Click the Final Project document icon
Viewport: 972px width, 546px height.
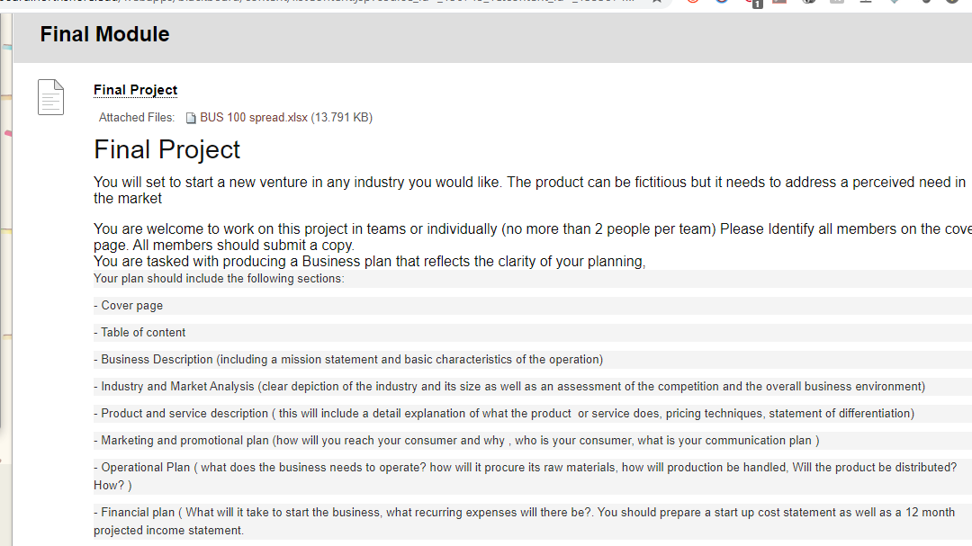coord(50,97)
